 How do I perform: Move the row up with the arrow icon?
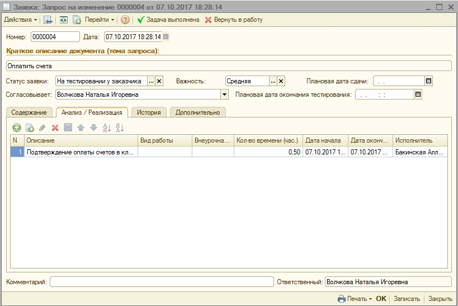tap(81, 128)
